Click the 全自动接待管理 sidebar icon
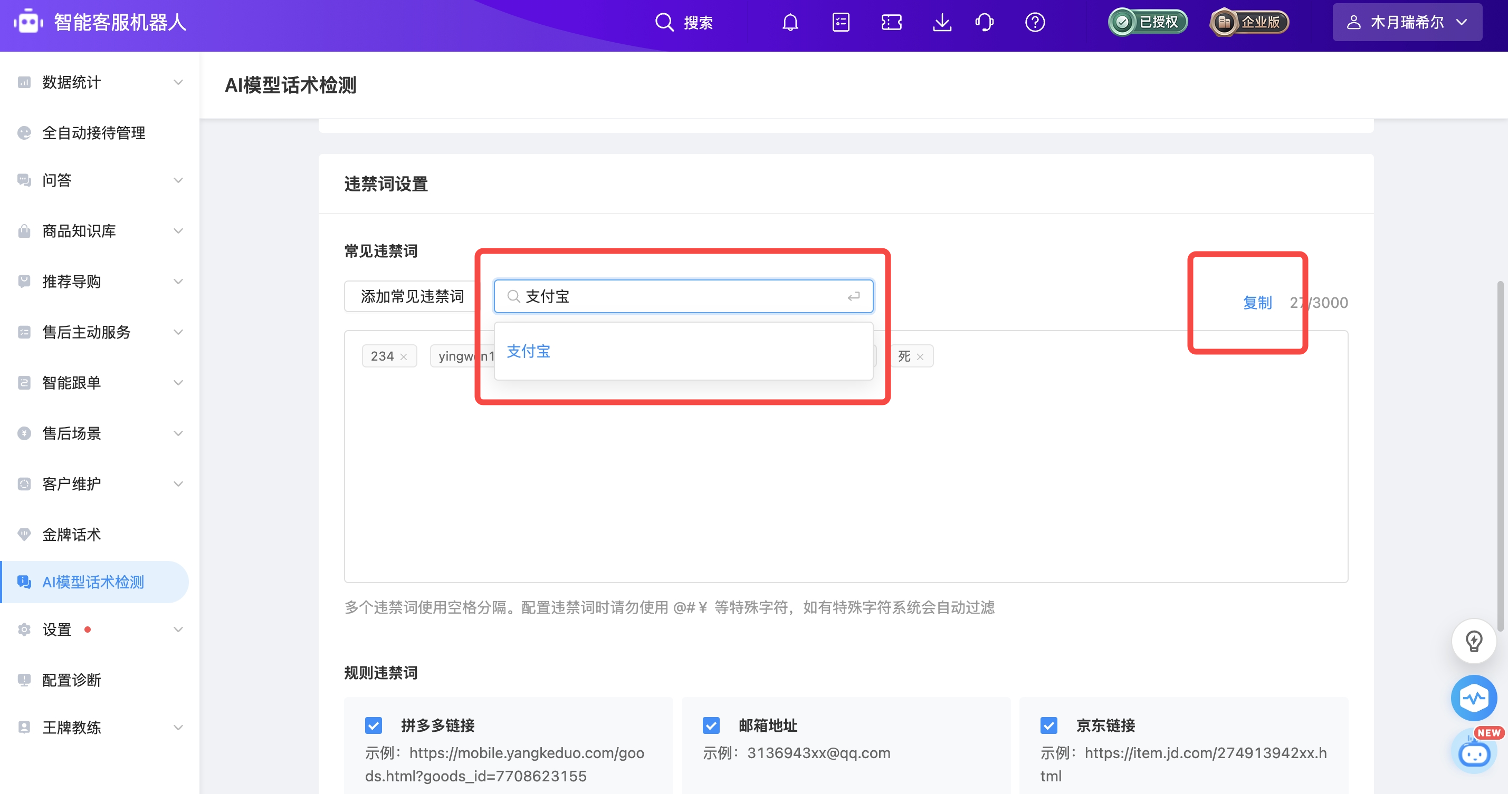 pos(24,133)
